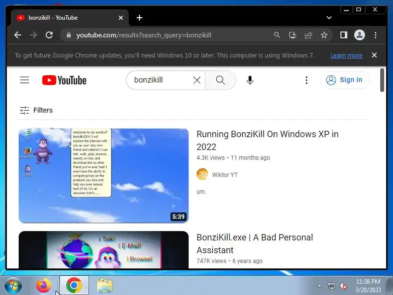This screenshot has width=393, height=295.
Task: Click the 747K views metadata text
Action: 211,261
